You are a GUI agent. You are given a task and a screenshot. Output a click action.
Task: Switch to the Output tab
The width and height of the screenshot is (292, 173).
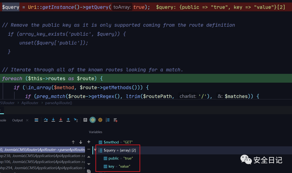click(x=18, y=120)
